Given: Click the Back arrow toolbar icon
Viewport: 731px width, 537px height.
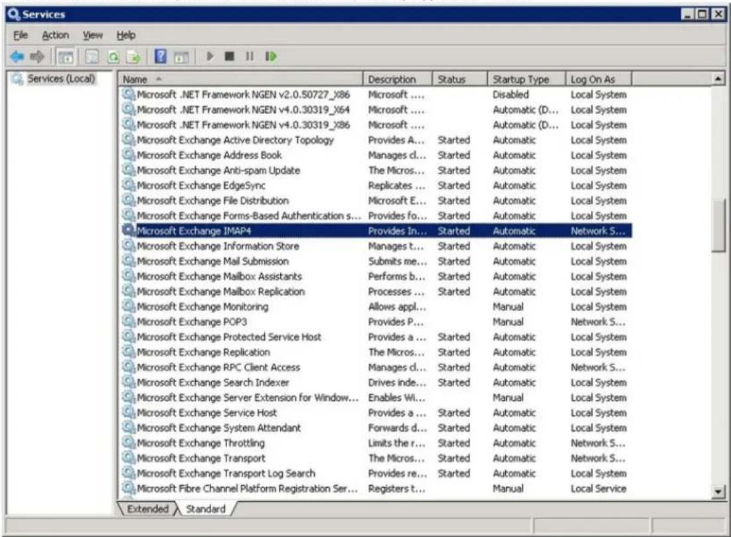Looking at the screenshot, I should (x=17, y=56).
